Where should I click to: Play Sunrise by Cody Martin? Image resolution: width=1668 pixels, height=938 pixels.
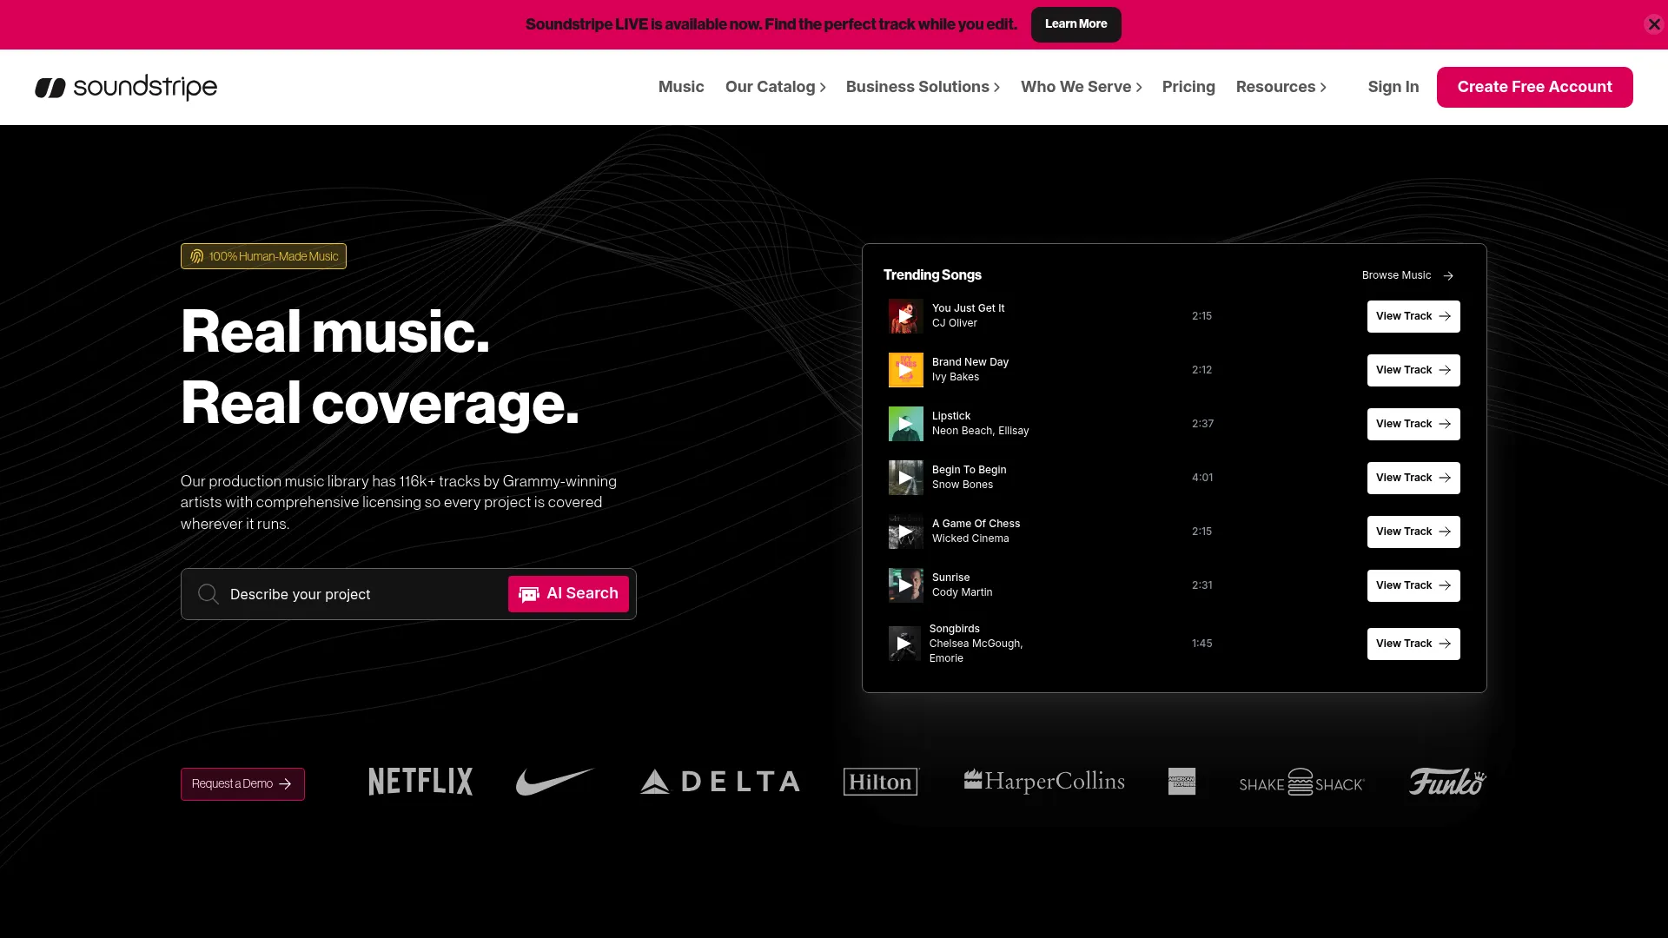click(x=905, y=585)
